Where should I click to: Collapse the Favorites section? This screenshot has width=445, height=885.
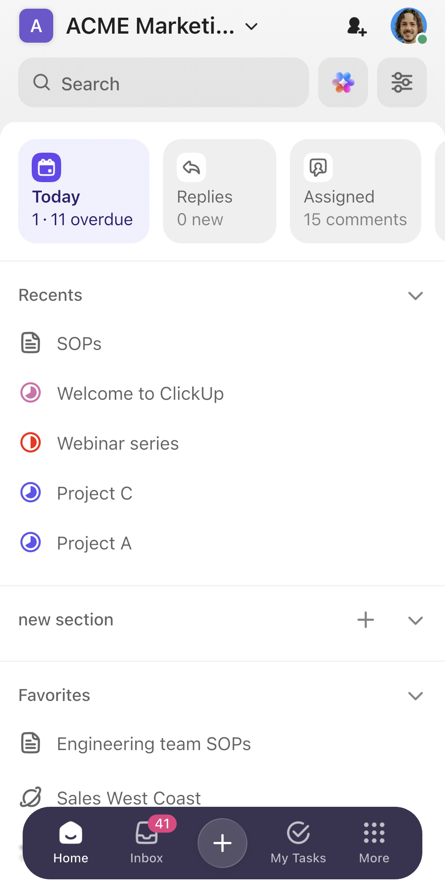click(415, 696)
